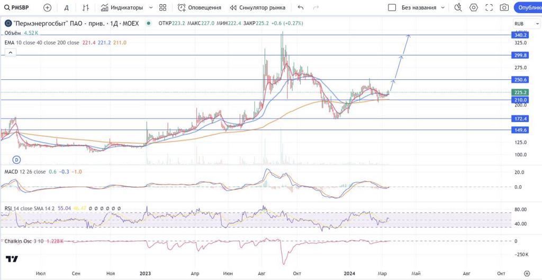Open chart settings hexagon icon

474,8
